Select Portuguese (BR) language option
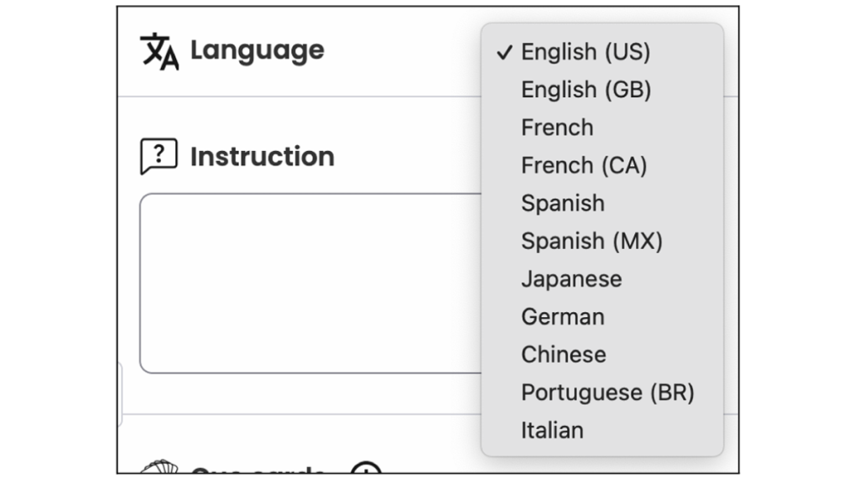 (607, 392)
